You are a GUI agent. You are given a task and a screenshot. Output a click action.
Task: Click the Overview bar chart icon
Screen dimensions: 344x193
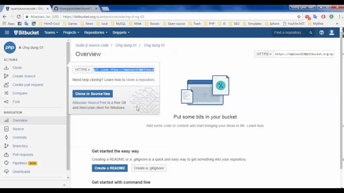click(x=6, y=120)
